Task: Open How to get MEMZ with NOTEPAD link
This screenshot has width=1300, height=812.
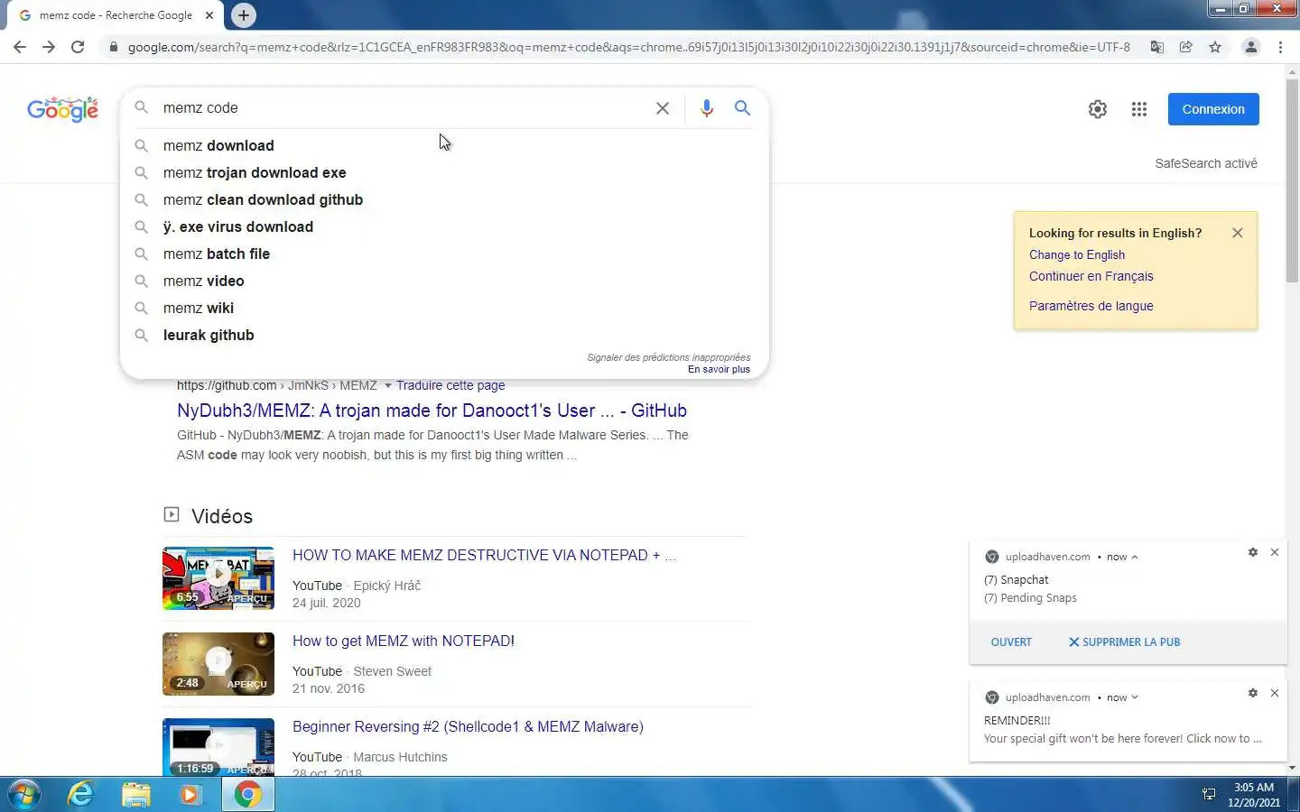Action: [x=404, y=641]
